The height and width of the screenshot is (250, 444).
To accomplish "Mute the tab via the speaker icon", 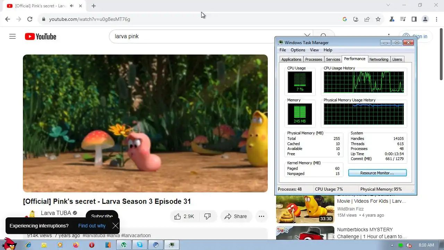I will pos(71,6).
